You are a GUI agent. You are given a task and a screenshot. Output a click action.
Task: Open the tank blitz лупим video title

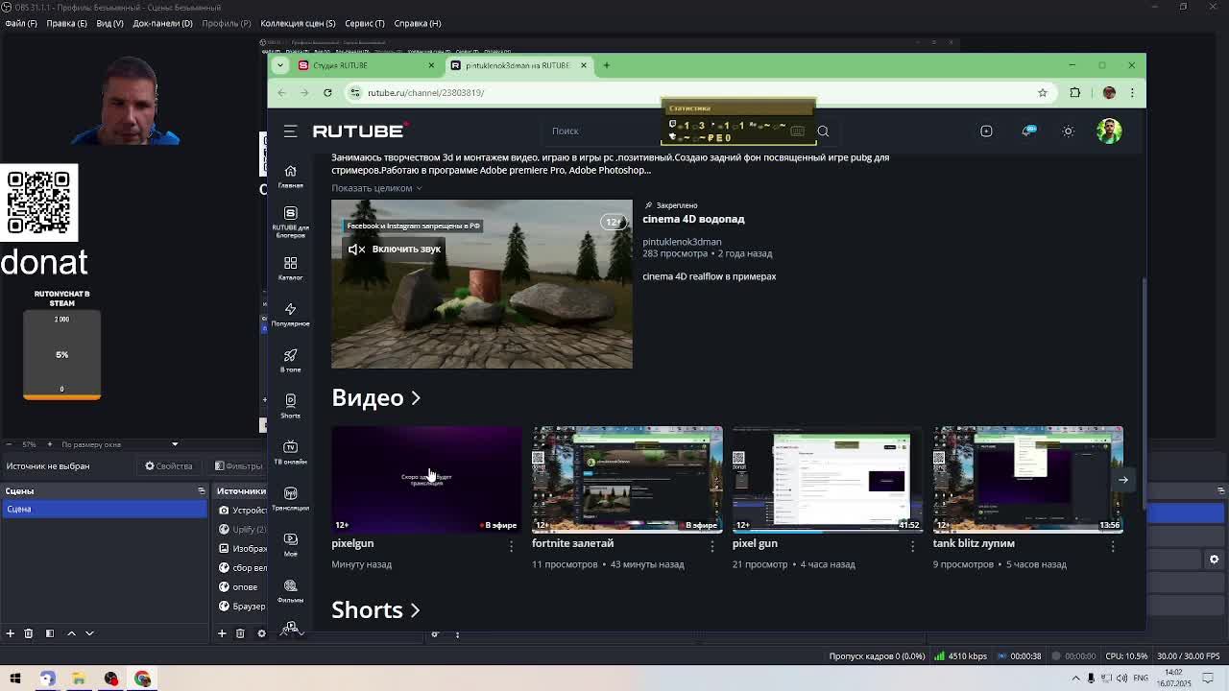[974, 543]
